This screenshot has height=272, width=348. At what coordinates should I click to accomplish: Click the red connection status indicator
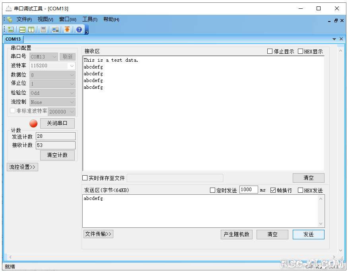click(x=33, y=123)
